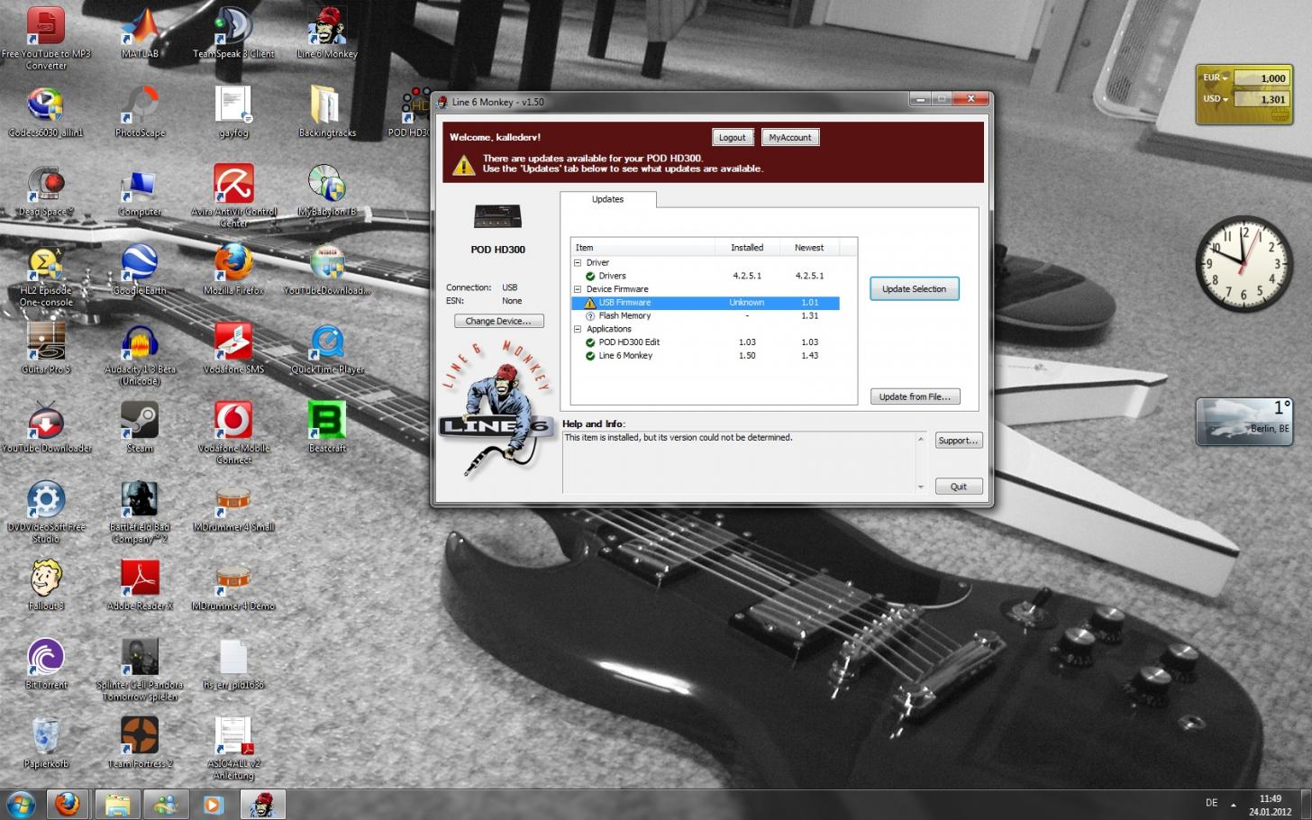This screenshot has height=820, width=1312.
Task: Click Change Device button
Action: 498,321
